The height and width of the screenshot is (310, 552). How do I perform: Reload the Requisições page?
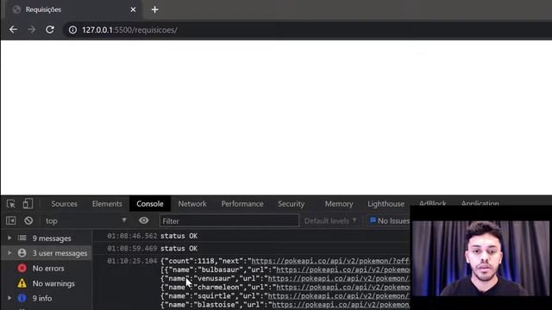(x=50, y=30)
